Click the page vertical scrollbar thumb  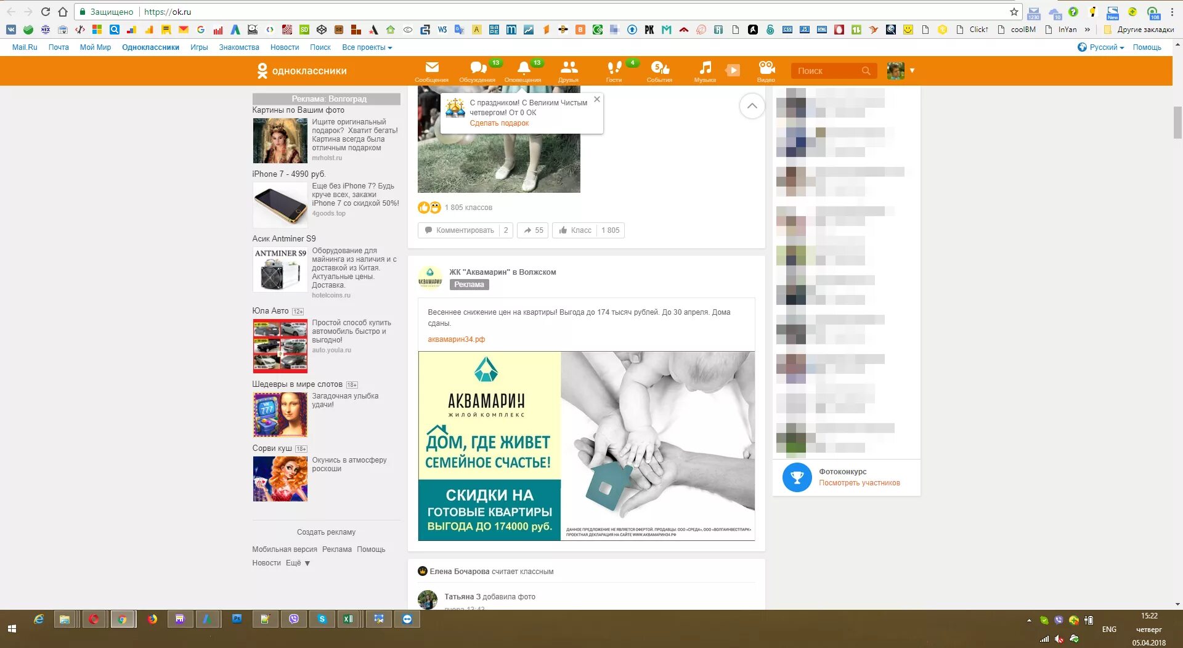(1177, 123)
